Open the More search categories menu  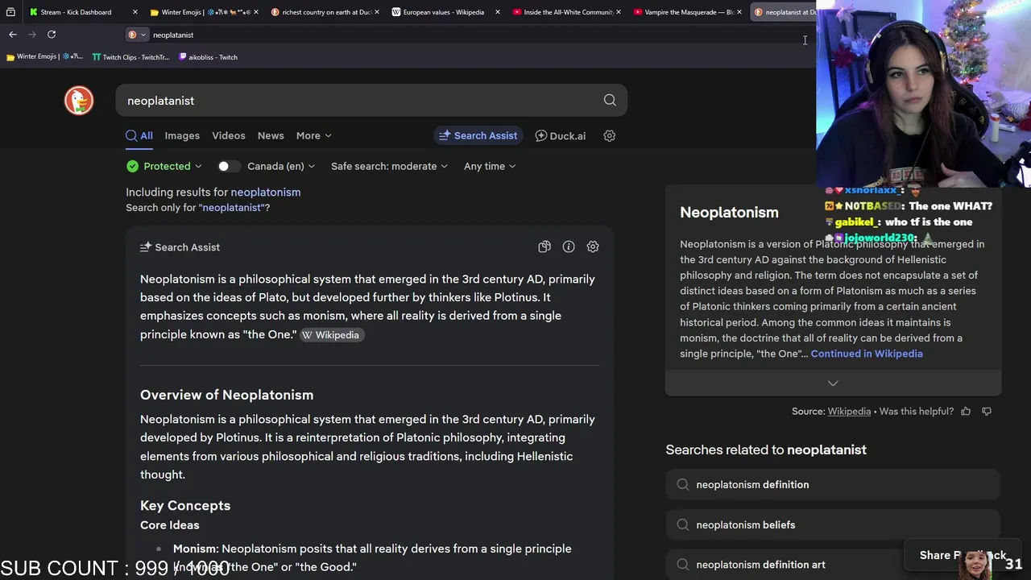(x=313, y=135)
